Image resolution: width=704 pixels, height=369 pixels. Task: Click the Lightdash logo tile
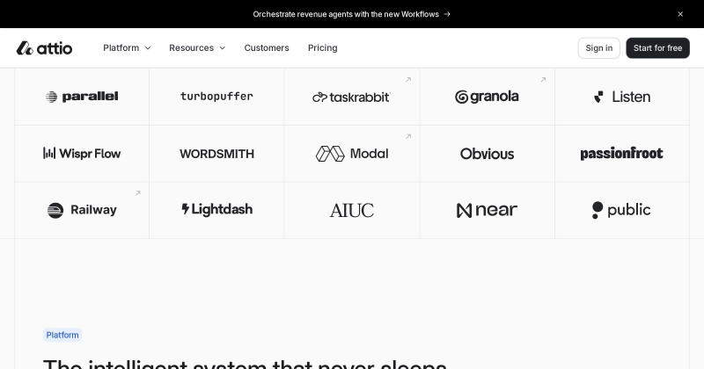click(x=216, y=210)
